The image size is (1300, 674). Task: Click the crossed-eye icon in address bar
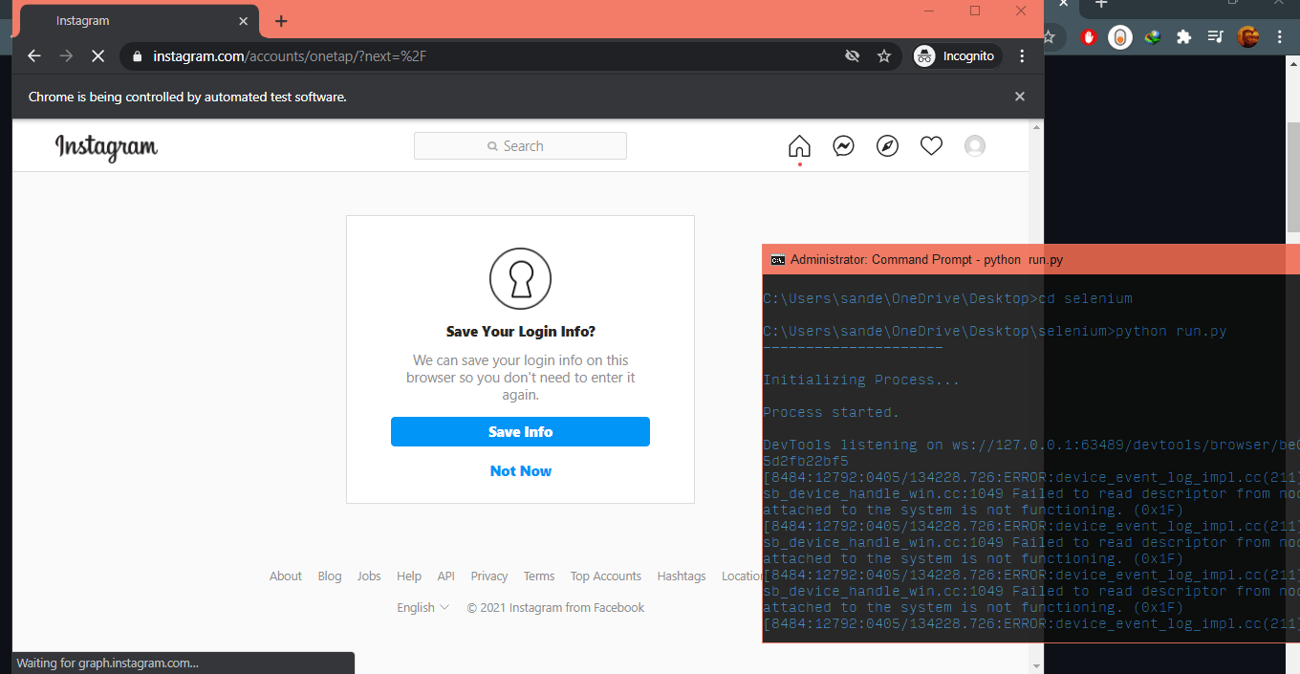[x=852, y=55]
